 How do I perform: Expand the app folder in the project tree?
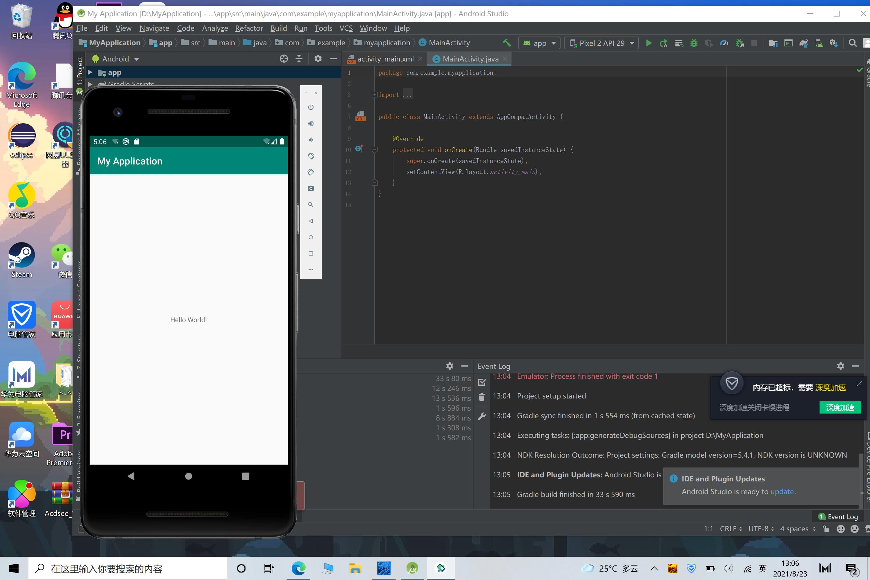coord(90,72)
